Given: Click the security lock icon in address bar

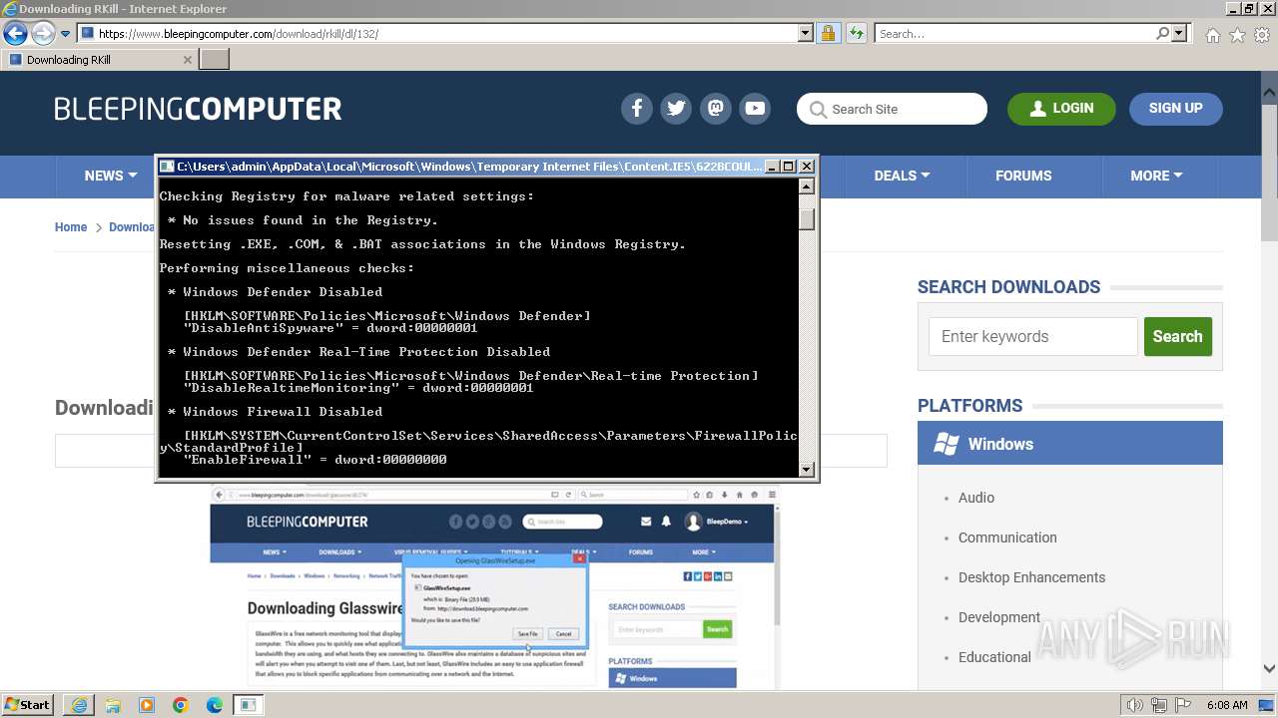Looking at the screenshot, I should [x=829, y=33].
